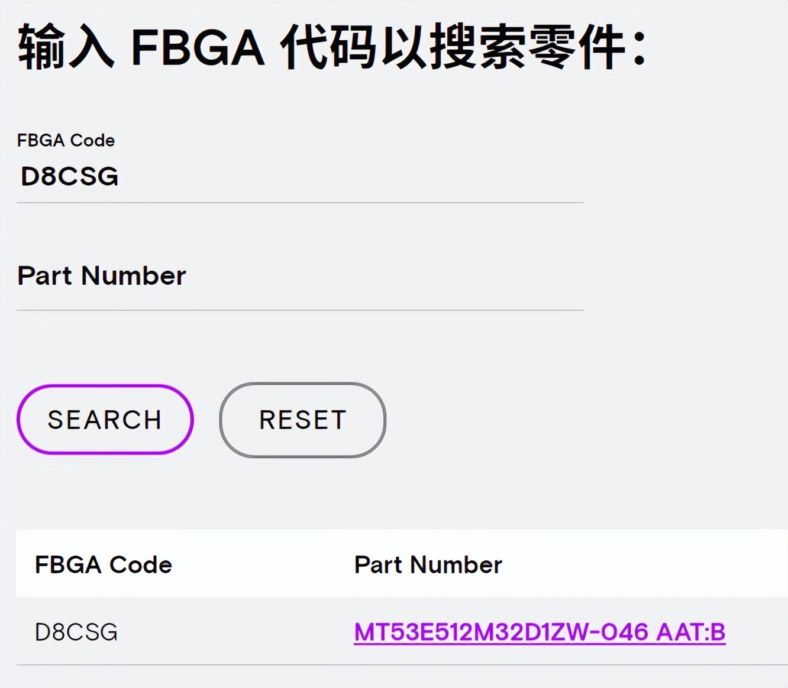
Task: Click the Part Number results column header
Action: click(x=428, y=564)
